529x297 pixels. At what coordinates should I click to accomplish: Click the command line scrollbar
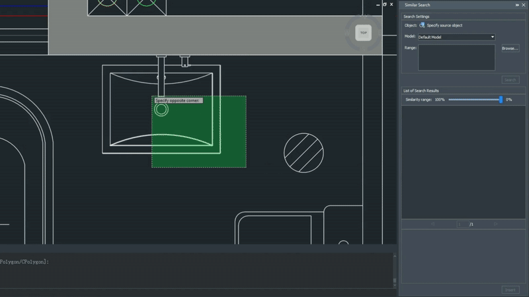(395, 269)
